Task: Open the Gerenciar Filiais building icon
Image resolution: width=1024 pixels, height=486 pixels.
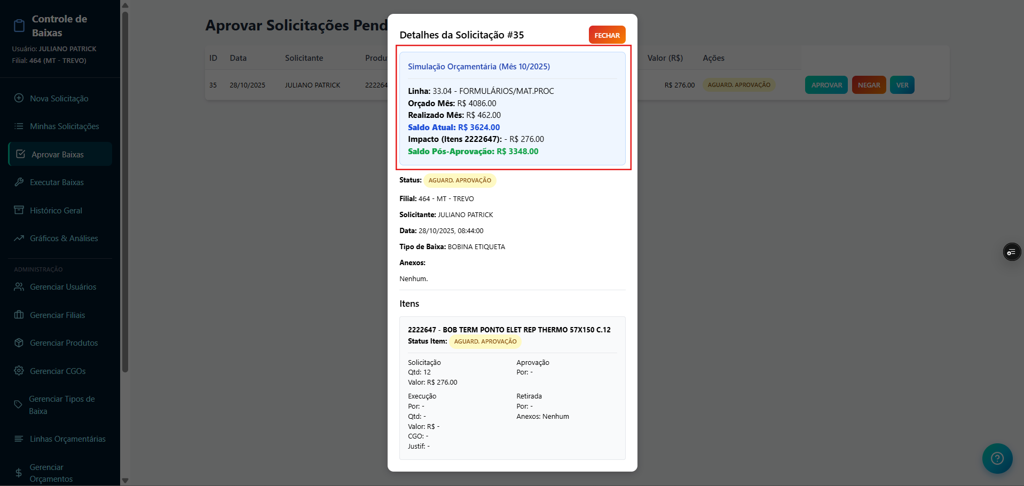Action: (x=19, y=315)
